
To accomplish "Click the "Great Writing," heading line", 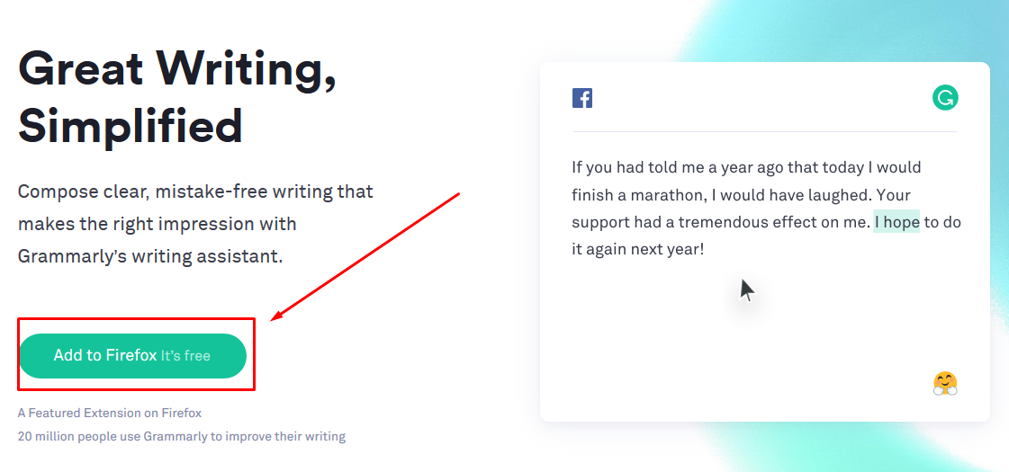I will (x=177, y=69).
